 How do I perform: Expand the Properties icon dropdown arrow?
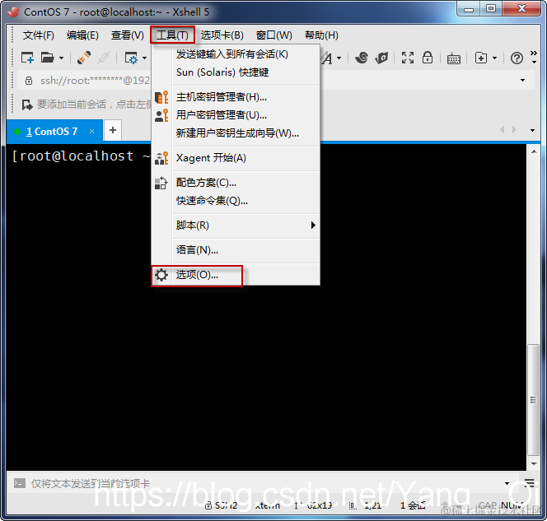[x=144, y=58]
